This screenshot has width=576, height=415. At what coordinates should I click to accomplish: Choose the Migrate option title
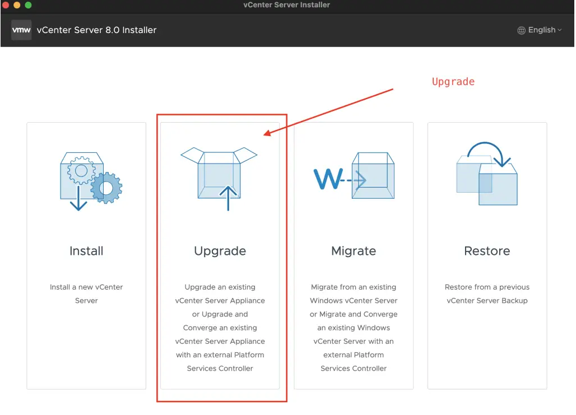tap(354, 251)
